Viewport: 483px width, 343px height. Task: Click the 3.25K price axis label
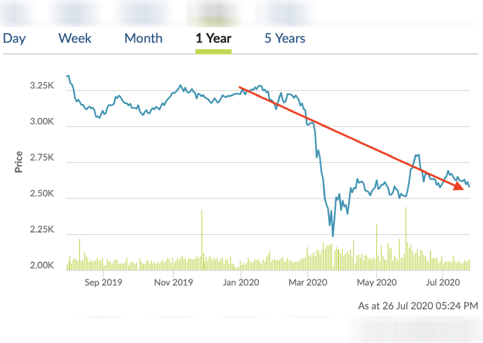click(41, 87)
